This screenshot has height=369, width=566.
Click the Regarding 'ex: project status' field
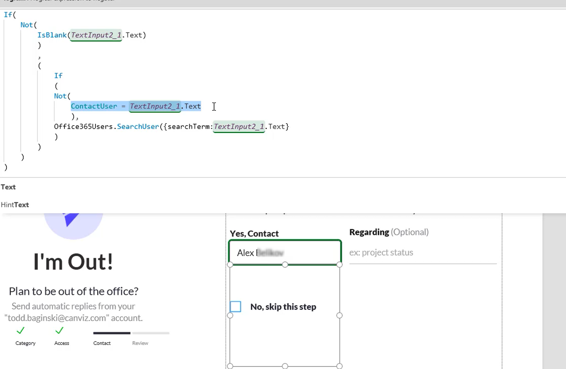[x=422, y=253]
